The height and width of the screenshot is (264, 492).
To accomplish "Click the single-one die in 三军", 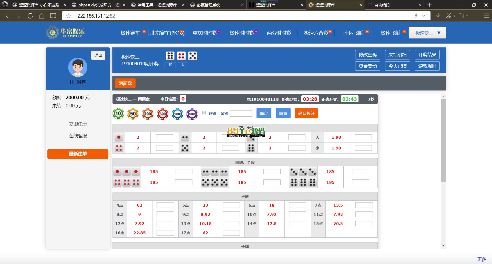I will pos(119,137).
